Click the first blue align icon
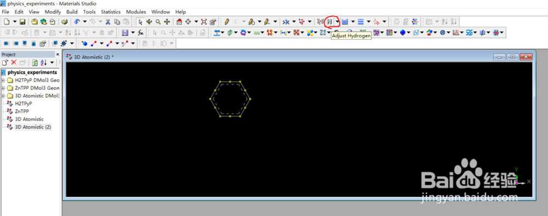 click(6, 44)
